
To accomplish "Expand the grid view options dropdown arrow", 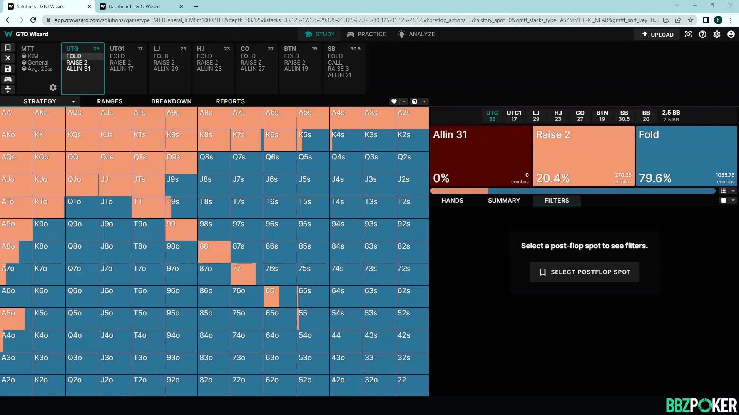I will click(733, 191).
